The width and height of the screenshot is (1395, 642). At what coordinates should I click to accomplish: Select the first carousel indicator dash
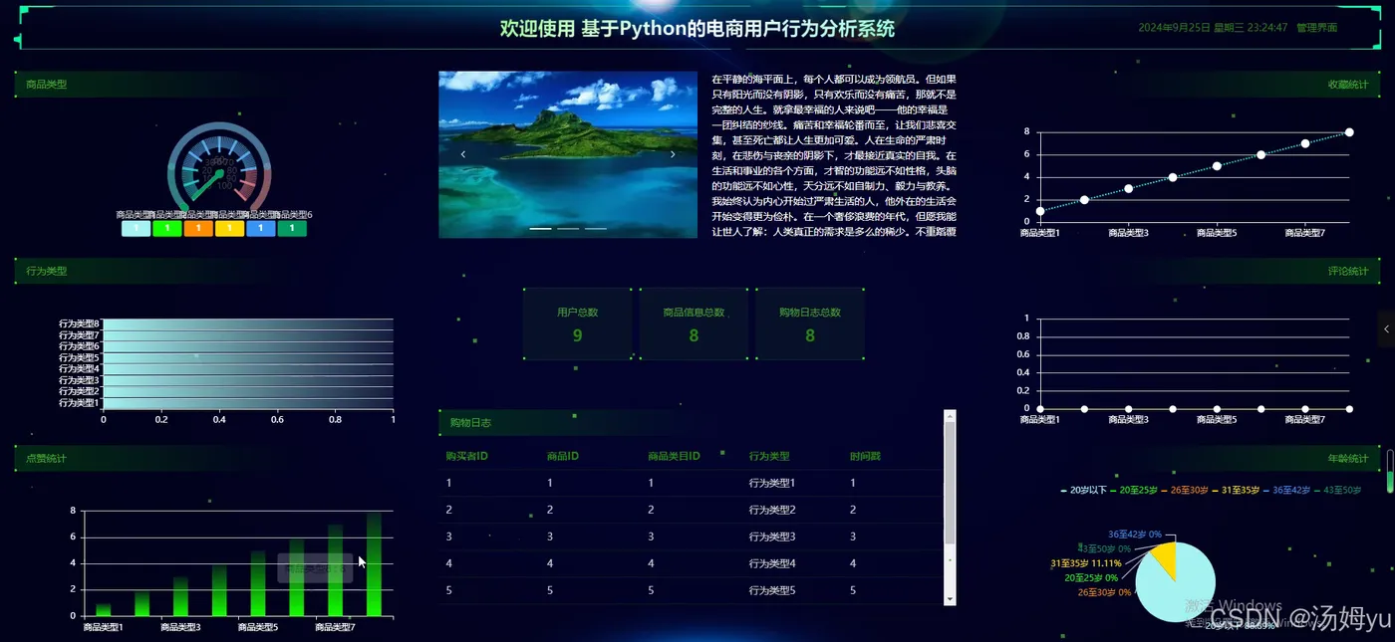(x=540, y=229)
